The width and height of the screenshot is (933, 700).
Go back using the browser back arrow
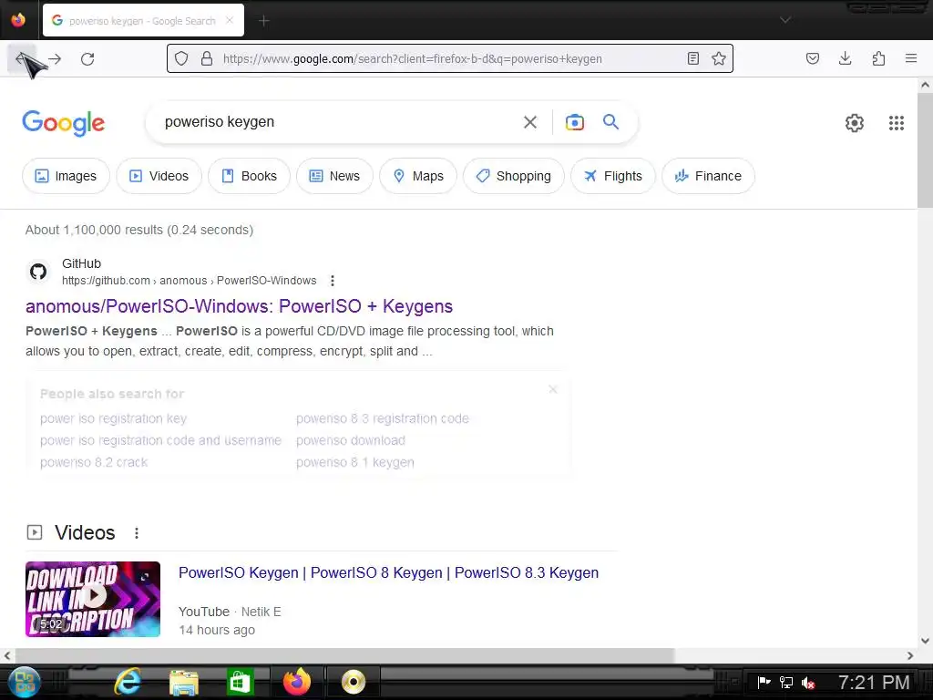[22, 59]
